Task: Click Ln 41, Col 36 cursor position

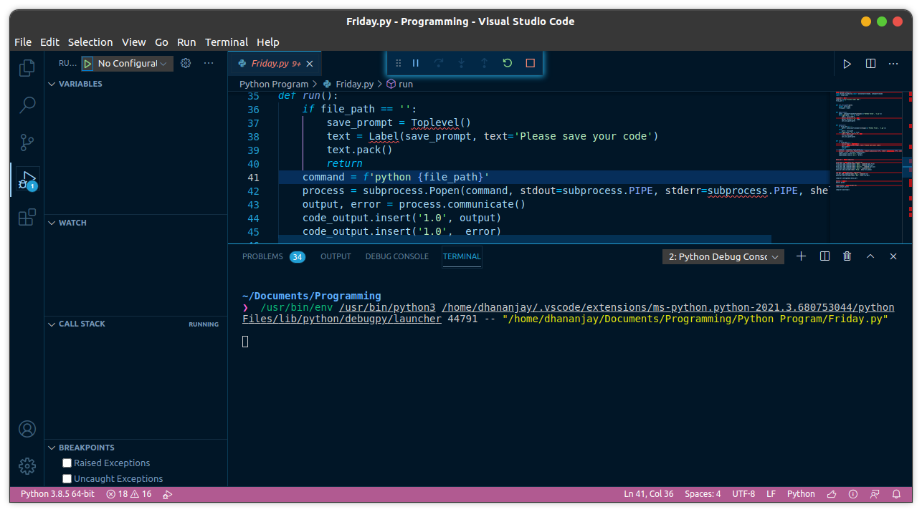Action: pos(649,494)
